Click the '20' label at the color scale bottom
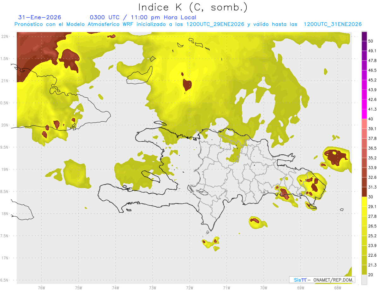 (370, 275)
